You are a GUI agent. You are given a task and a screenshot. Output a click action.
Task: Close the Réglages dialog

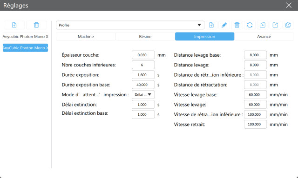tap(289, 5)
